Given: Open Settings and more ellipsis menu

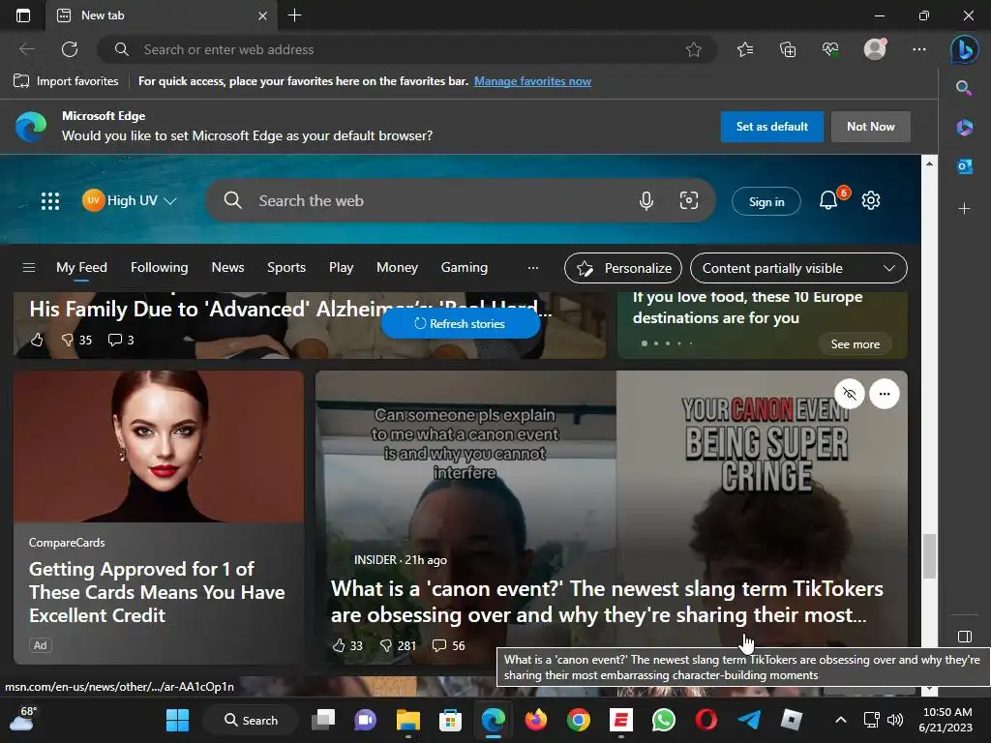Looking at the screenshot, I should [x=919, y=49].
